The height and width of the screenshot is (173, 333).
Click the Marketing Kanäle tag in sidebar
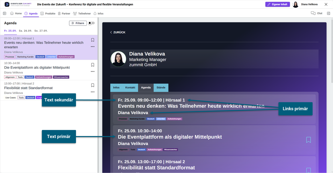pos(25,57)
